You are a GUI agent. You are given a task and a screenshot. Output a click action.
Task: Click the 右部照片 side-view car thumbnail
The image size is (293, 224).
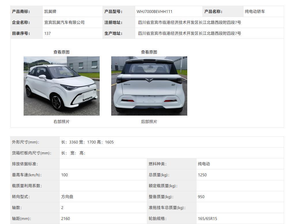pyautogui.click(x=62, y=85)
